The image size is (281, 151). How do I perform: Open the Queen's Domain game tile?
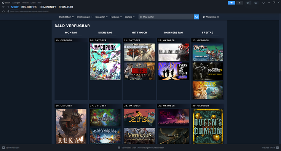click(x=208, y=126)
